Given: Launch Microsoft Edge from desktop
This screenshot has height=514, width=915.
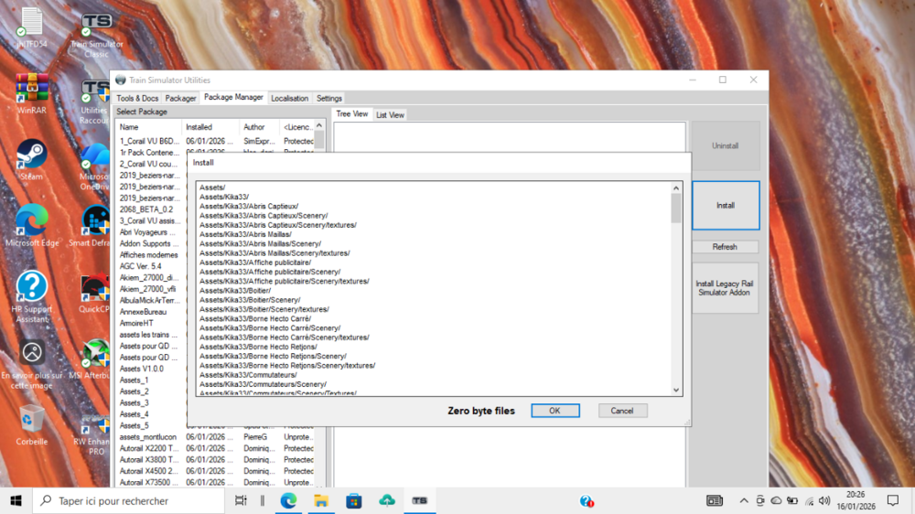Looking at the screenshot, I should pyautogui.click(x=31, y=227).
